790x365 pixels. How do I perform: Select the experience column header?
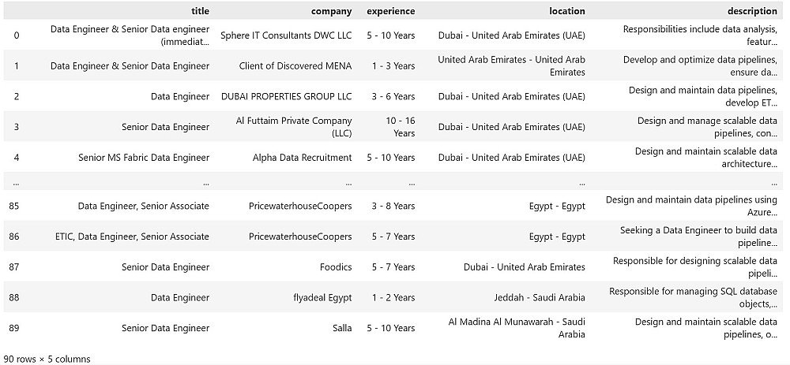click(390, 11)
